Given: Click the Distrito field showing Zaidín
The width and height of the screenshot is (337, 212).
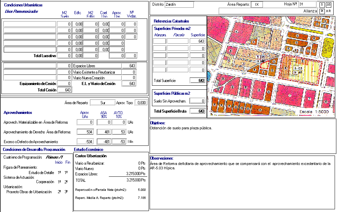Looking at the screenshot, I should [x=179, y=5].
